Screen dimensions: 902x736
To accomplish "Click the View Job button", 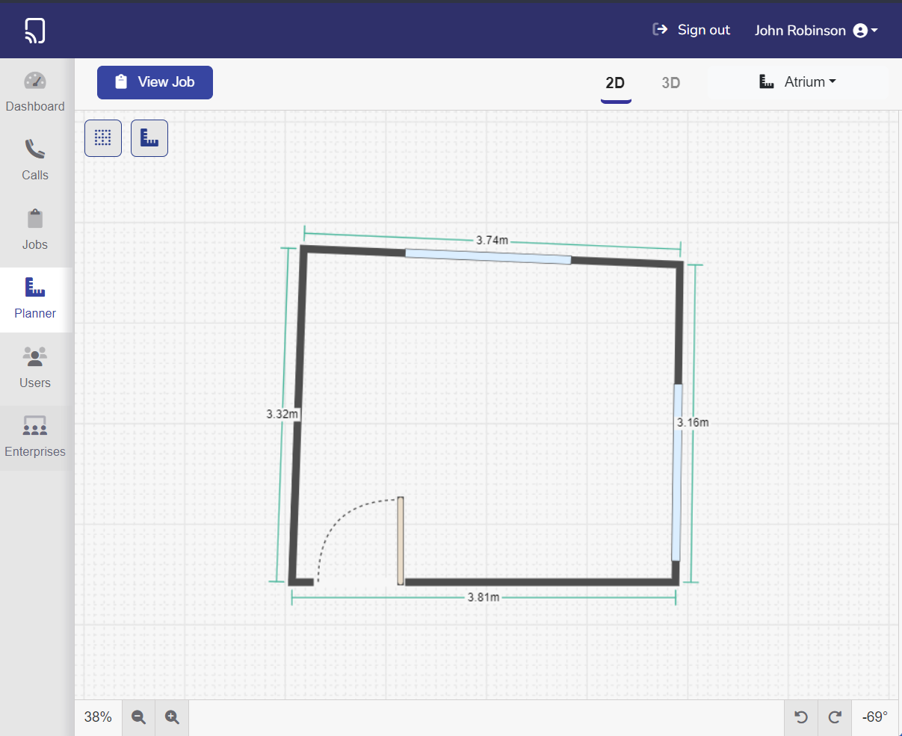I will click(x=155, y=82).
